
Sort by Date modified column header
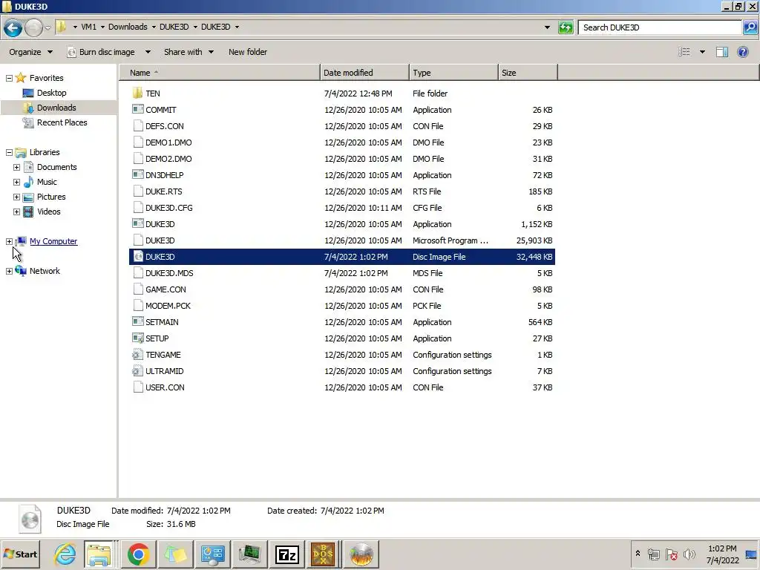pyautogui.click(x=364, y=73)
